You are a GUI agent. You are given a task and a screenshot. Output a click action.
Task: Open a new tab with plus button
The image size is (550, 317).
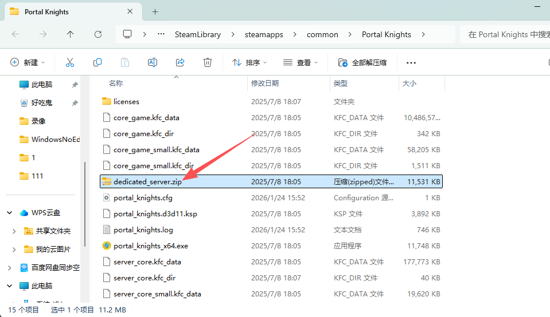tap(155, 11)
